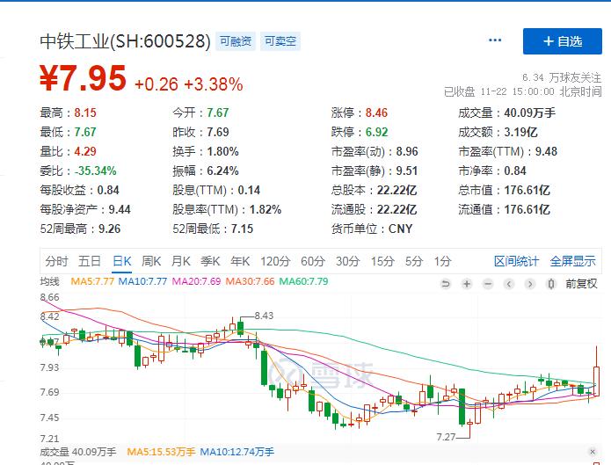Click 成交额 value 3.19亿
The width and height of the screenshot is (611, 465).
click(x=520, y=132)
